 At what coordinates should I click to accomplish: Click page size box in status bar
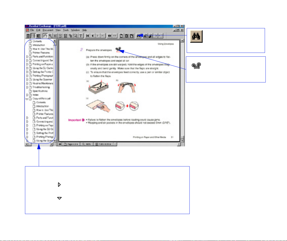[x=104, y=144]
